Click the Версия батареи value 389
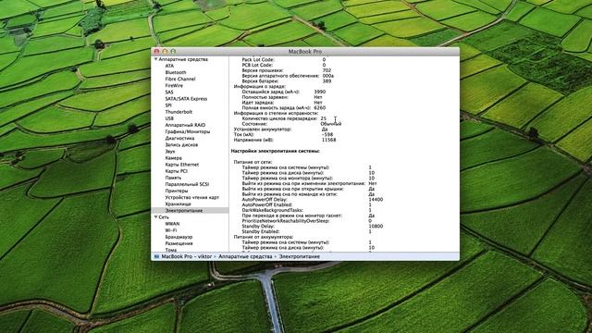592x333 pixels. pyautogui.click(x=327, y=80)
